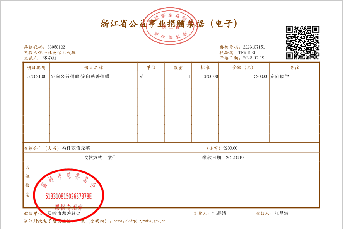Click the 缴款日期：20220919 text
343x229 pixels.
pos(223,158)
